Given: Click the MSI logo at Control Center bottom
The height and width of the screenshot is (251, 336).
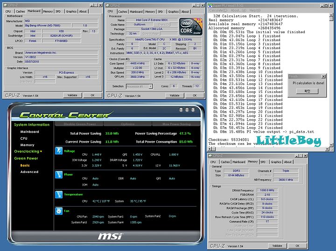Looking at the screenshot, I should tap(110, 237).
